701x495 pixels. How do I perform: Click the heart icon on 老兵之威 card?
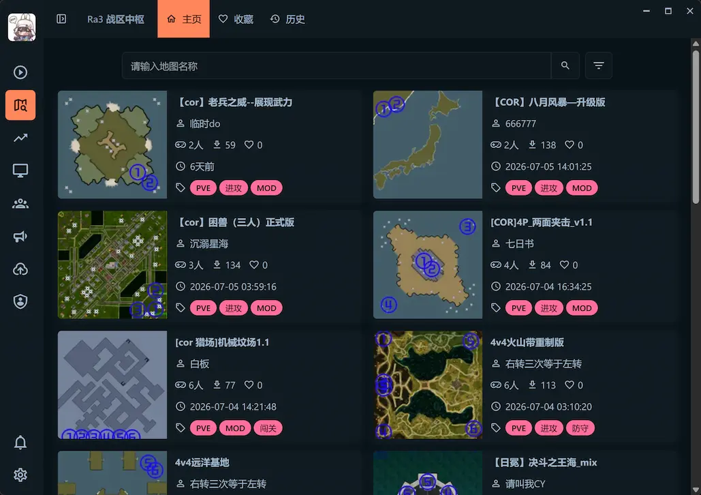(249, 145)
